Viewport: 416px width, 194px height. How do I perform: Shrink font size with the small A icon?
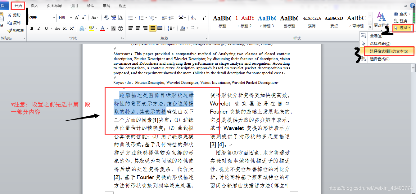coord(84,18)
